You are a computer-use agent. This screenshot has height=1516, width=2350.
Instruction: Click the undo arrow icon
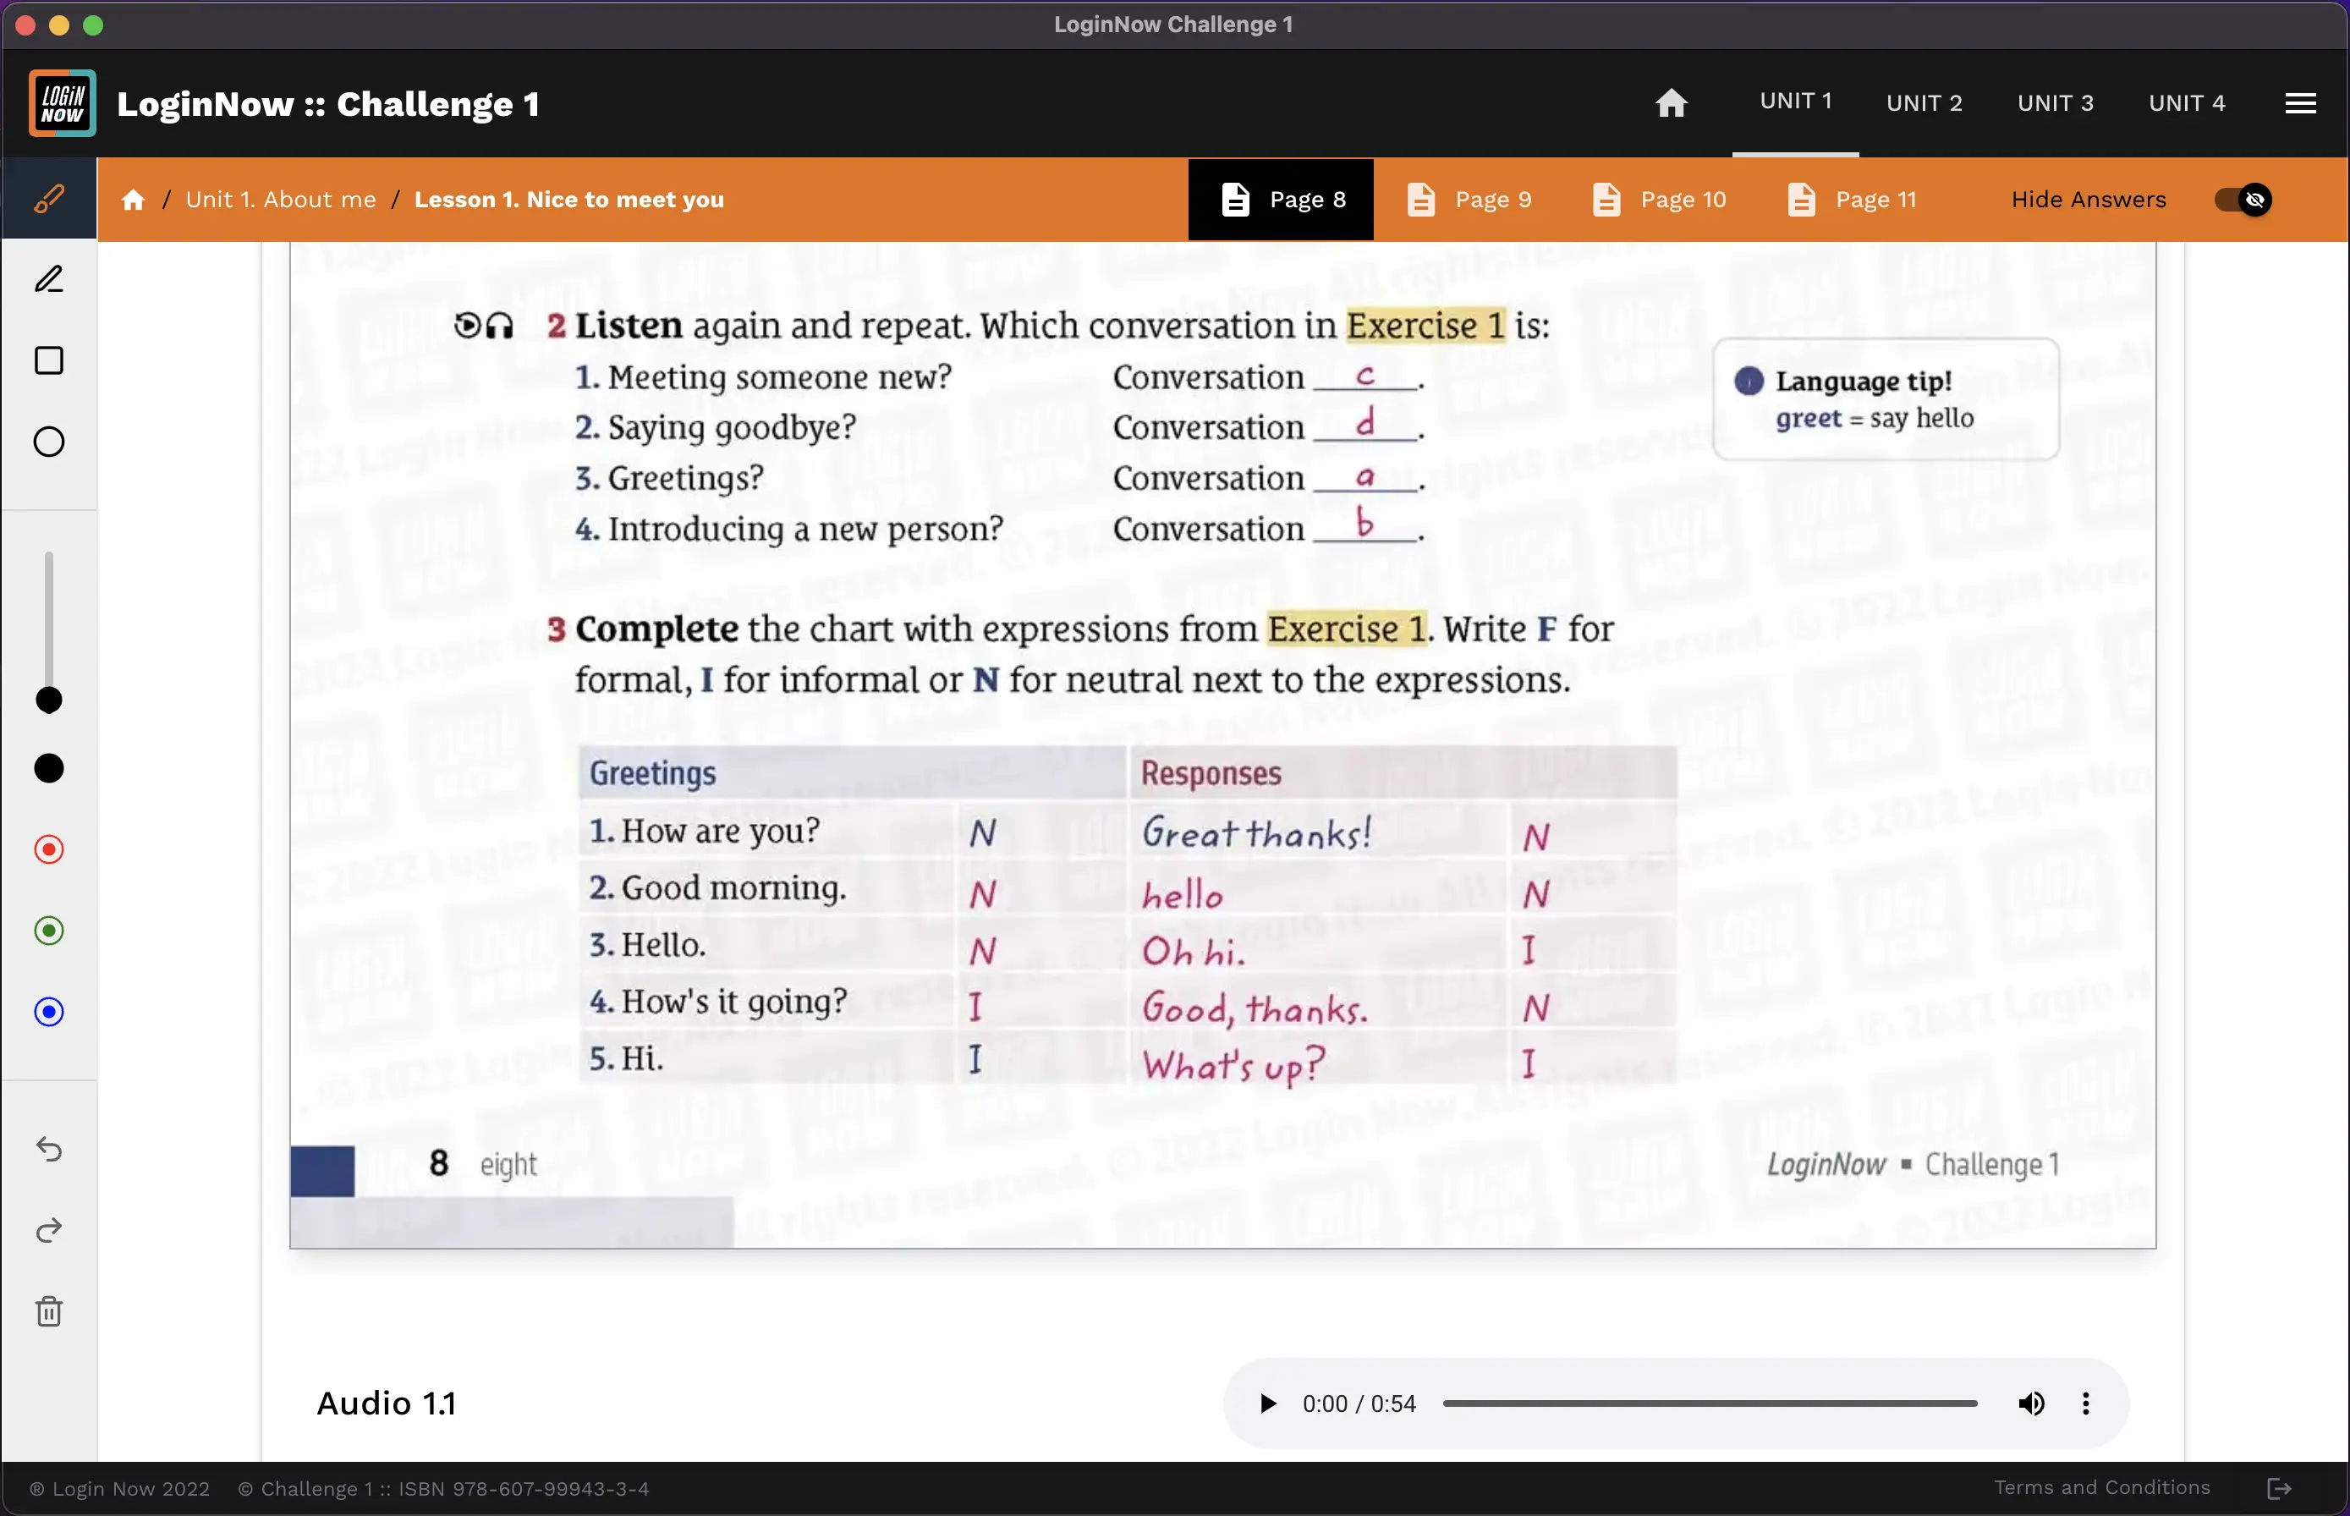pyautogui.click(x=49, y=1149)
